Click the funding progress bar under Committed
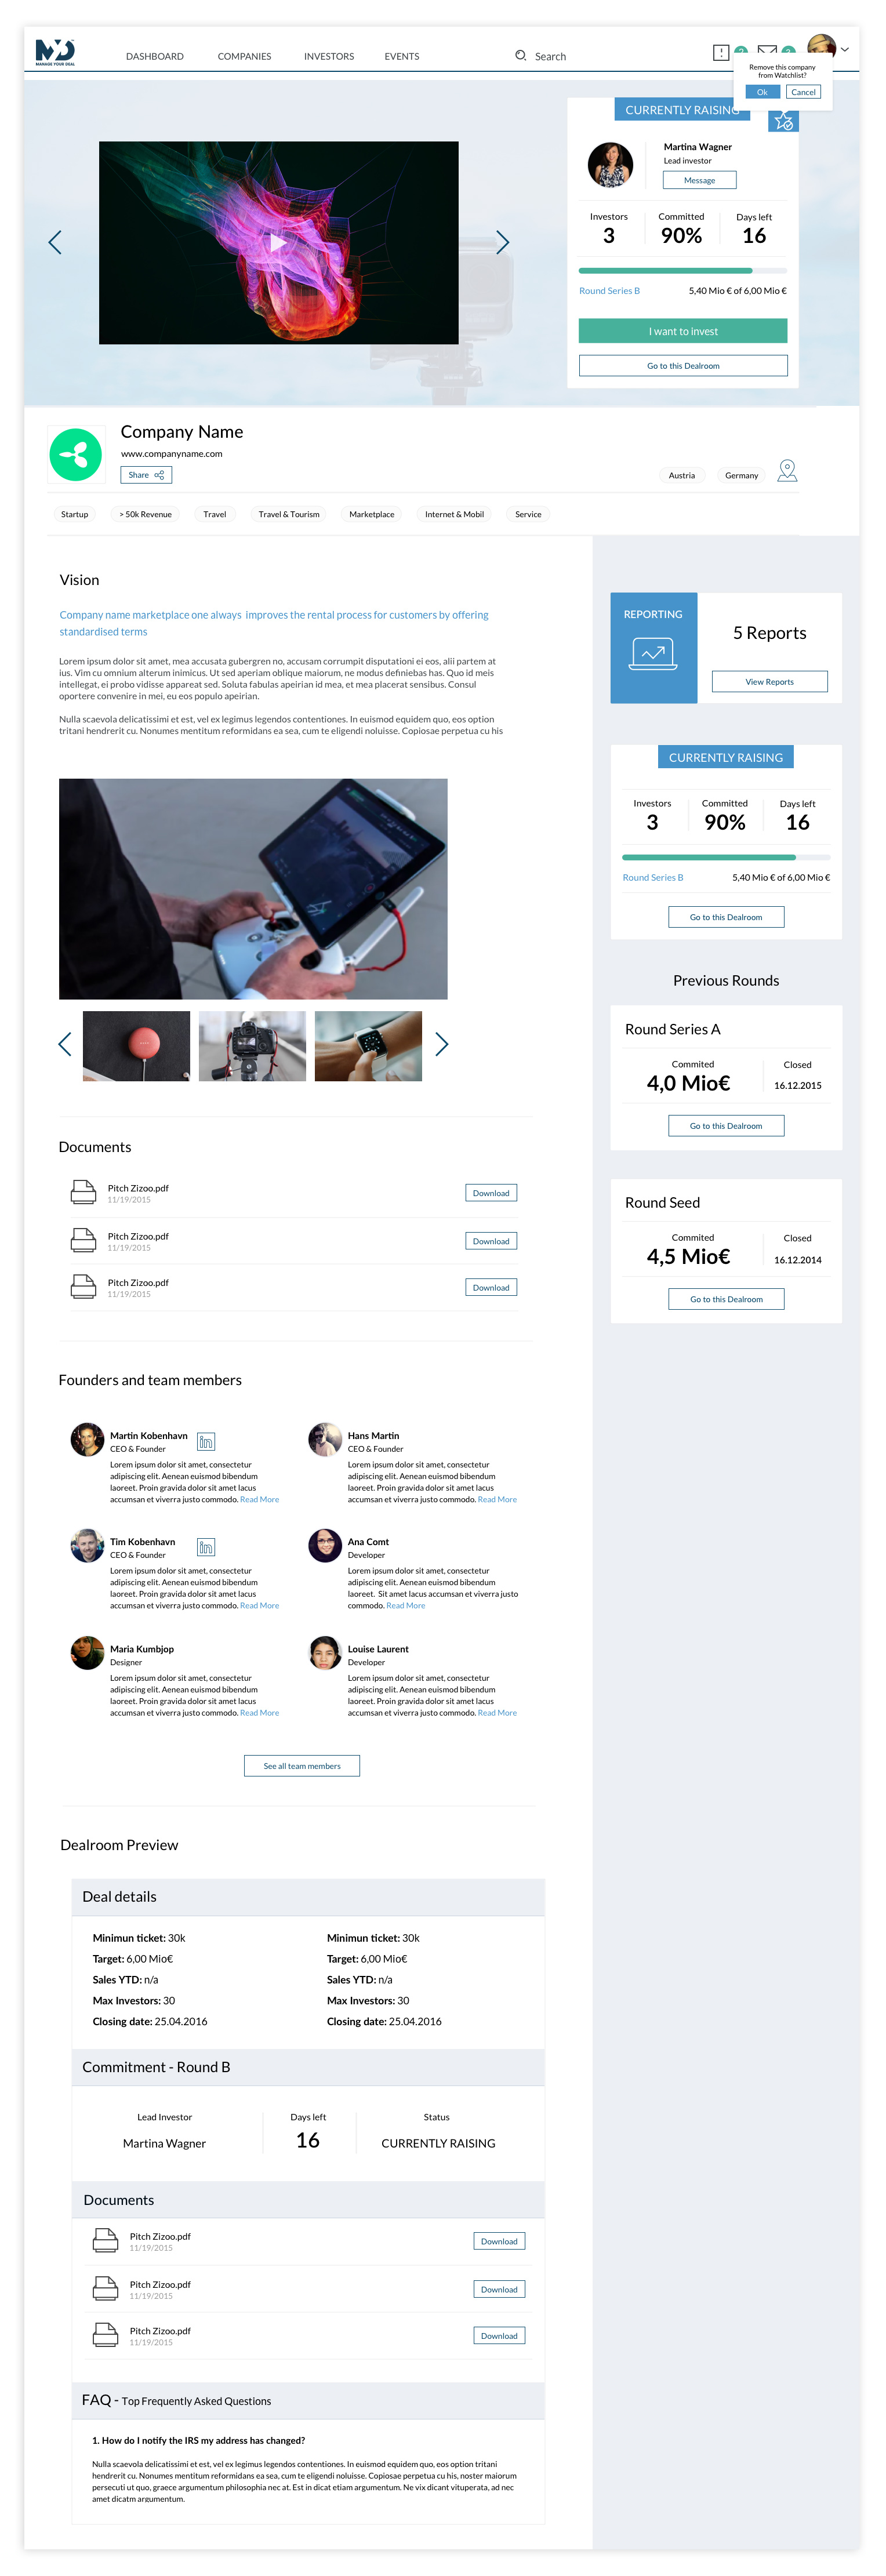The height and width of the screenshot is (2576, 886). tap(683, 270)
